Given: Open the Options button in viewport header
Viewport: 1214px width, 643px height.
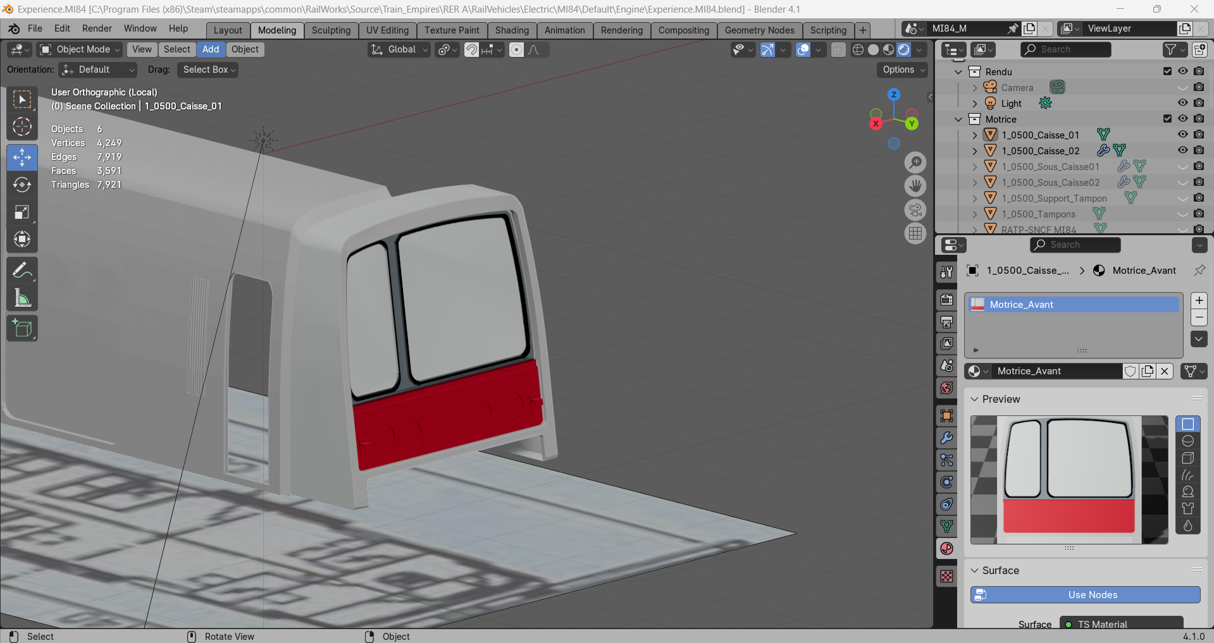Looking at the screenshot, I should pos(902,70).
